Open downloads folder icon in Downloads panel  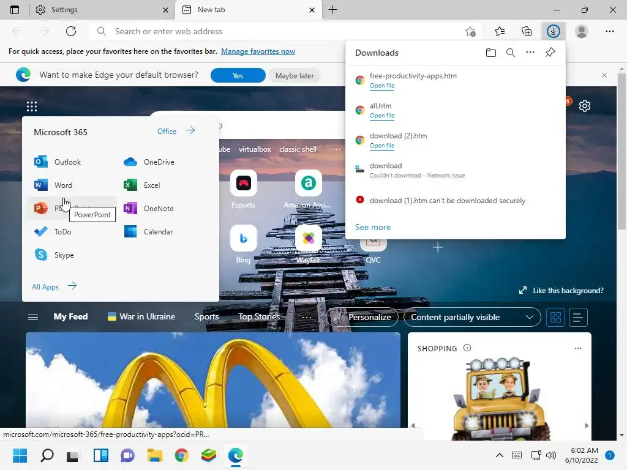[x=491, y=53]
